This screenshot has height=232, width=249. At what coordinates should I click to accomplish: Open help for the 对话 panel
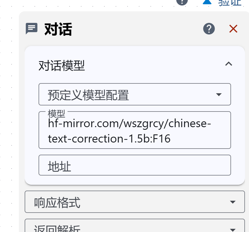tap(209, 29)
